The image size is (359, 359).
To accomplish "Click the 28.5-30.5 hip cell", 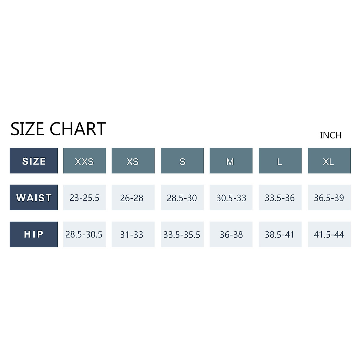I will click(x=84, y=234).
